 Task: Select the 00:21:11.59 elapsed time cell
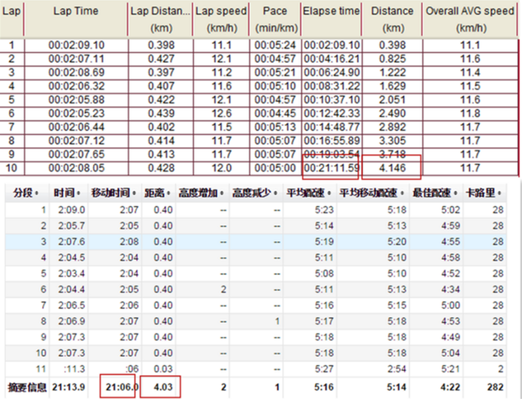[331, 169]
